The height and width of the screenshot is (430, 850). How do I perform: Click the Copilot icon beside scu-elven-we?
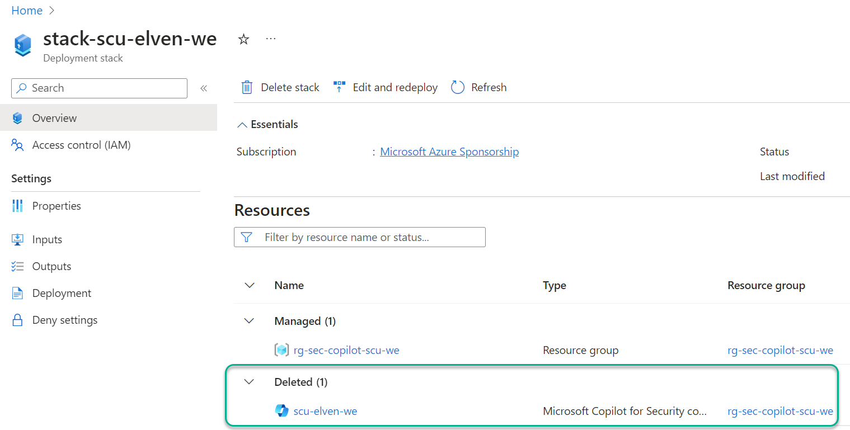click(x=281, y=411)
